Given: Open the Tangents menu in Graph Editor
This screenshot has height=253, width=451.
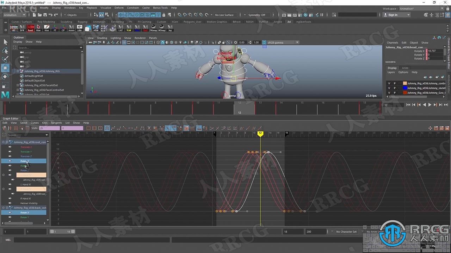Looking at the screenshot, I should [56, 123].
